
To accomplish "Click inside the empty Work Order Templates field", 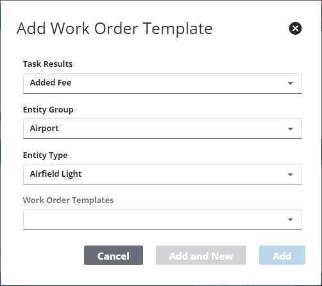I will pos(162,220).
